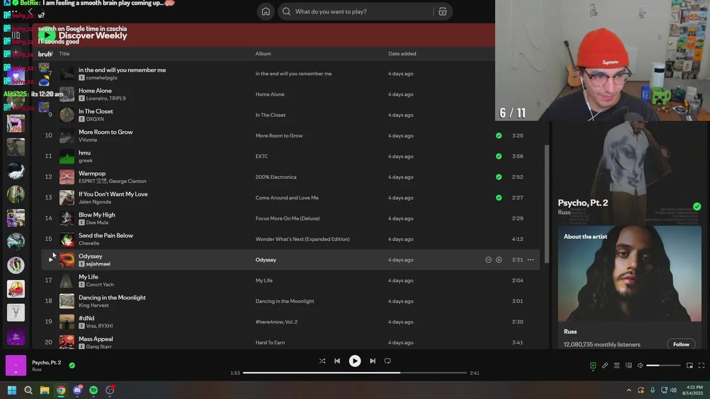The height and width of the screenshot is (399, 710).
Task: Click Psycho, Pt. 2 cover in player bar
Action: (x=16, y=366)
